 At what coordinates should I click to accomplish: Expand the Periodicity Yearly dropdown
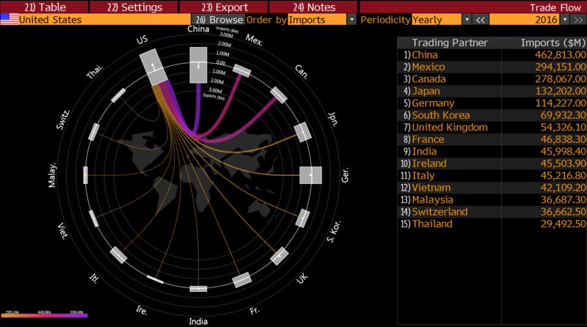click(x=467, y=20)
